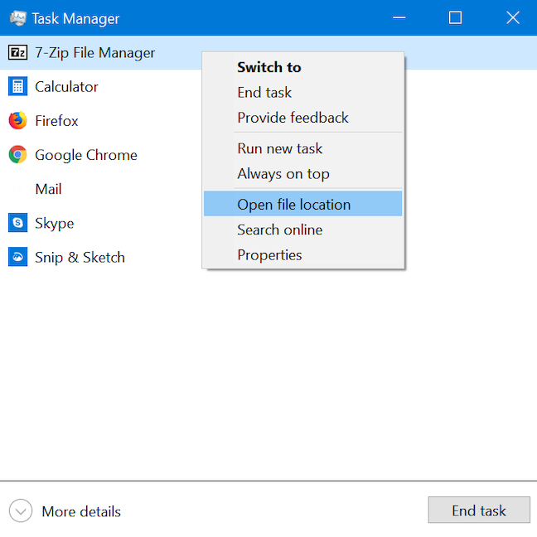Screen dimensions: 537x537
Task: Click the Google Chrome icon
Action: (x=17, y=154)
